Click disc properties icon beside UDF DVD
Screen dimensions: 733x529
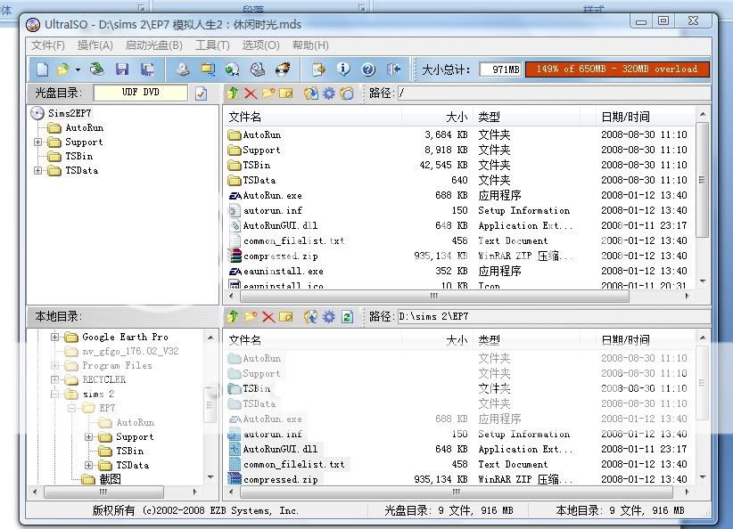click(x=201, y=93)
